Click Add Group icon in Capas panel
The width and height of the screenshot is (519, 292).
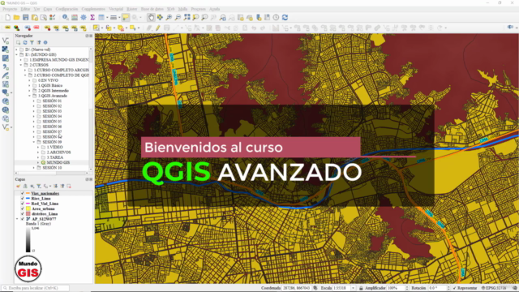pos(25,187)
